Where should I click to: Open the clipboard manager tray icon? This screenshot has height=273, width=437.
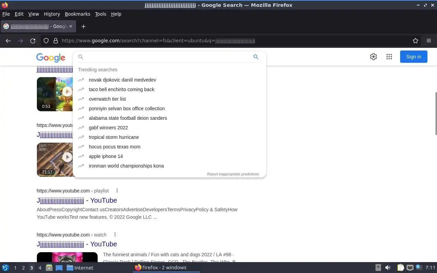tap(400, 268)
